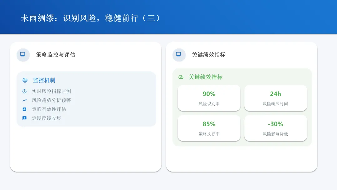Click the blue 监控机制 subheading
The width and height of the screenshot is (337, 190).
44,80
